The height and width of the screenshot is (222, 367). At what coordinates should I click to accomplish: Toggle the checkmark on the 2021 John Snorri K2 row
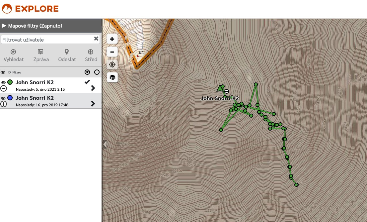tap(87, 82)
